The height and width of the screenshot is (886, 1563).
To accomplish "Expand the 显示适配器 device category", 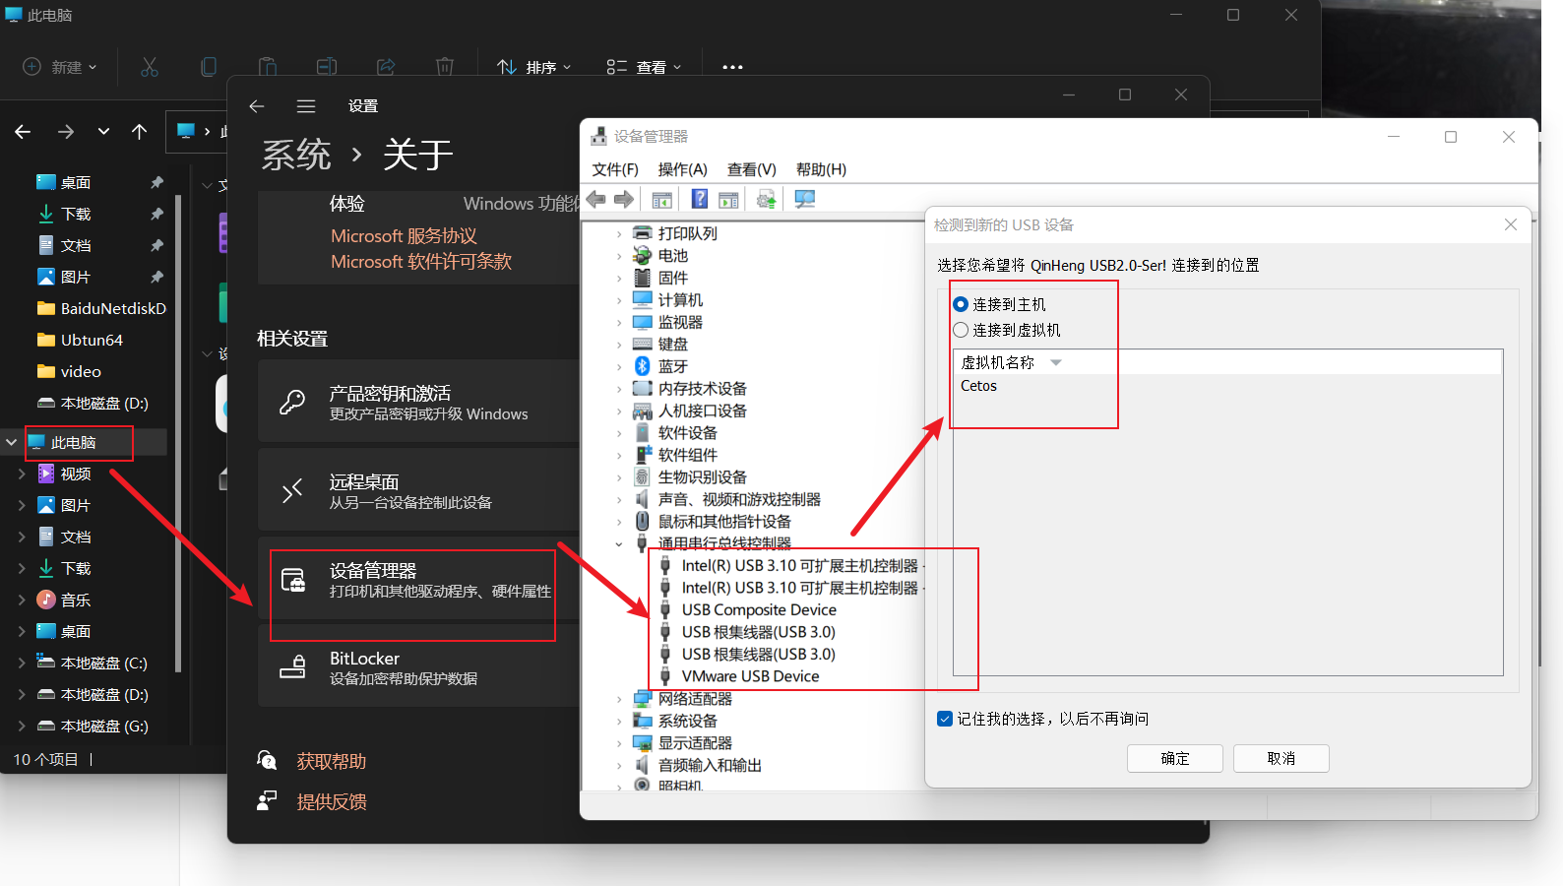I will (619, 743).
